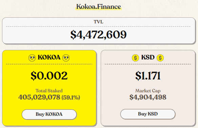Click the dollar coin icon right of KSD

click(160, 58)
